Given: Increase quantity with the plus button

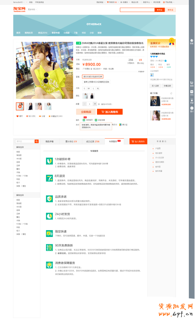Looking at the screenshot, I should point(95,104).
